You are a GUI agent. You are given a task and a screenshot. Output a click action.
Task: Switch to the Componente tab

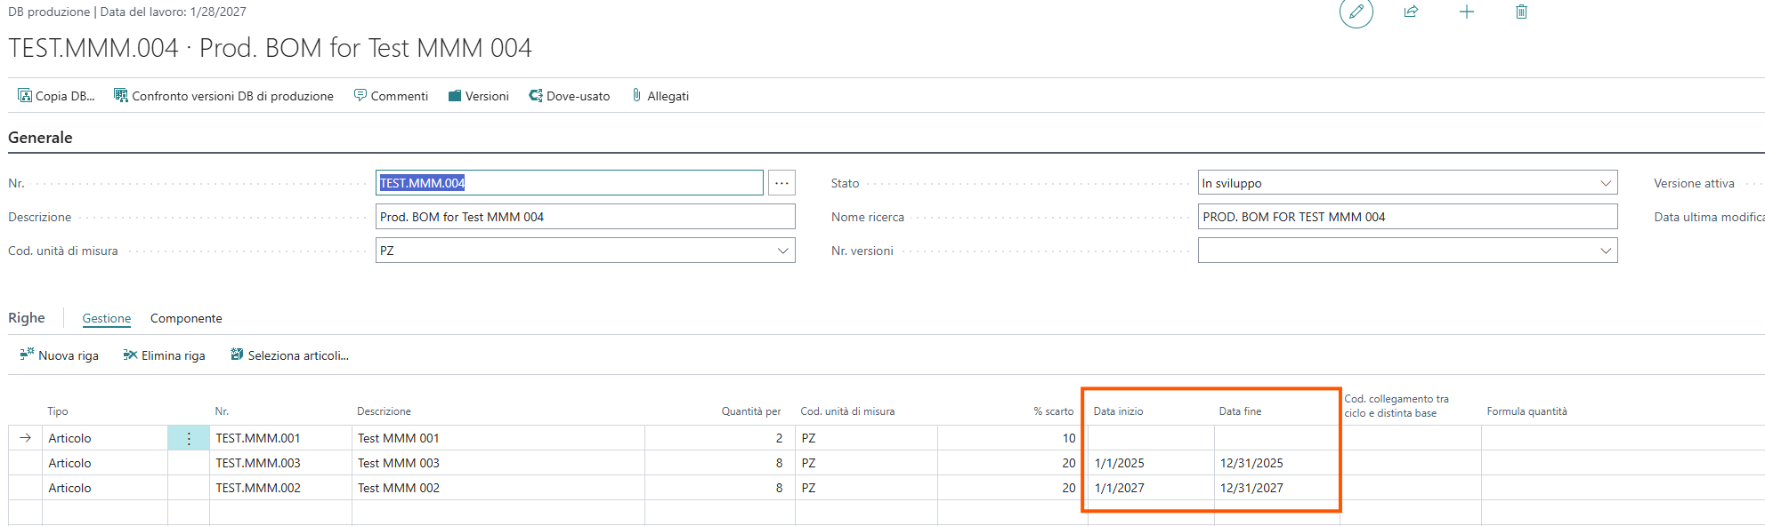[186, 318]
